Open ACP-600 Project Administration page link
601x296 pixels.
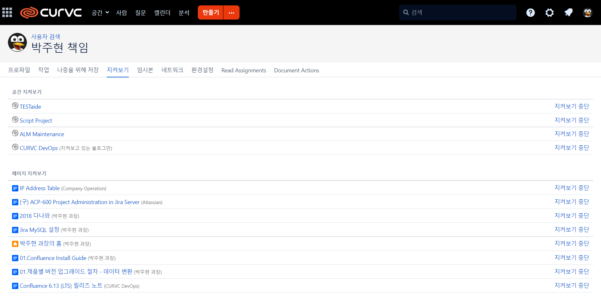pyautogui.click(x=79, y=202)
